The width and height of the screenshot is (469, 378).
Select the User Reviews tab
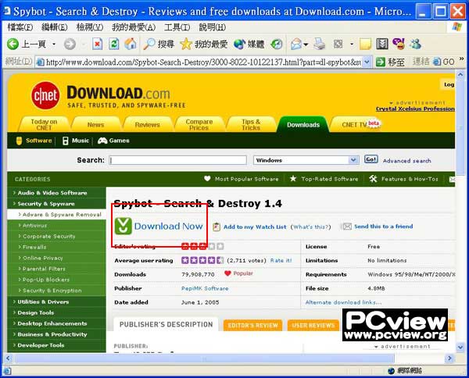click(313, 325)
